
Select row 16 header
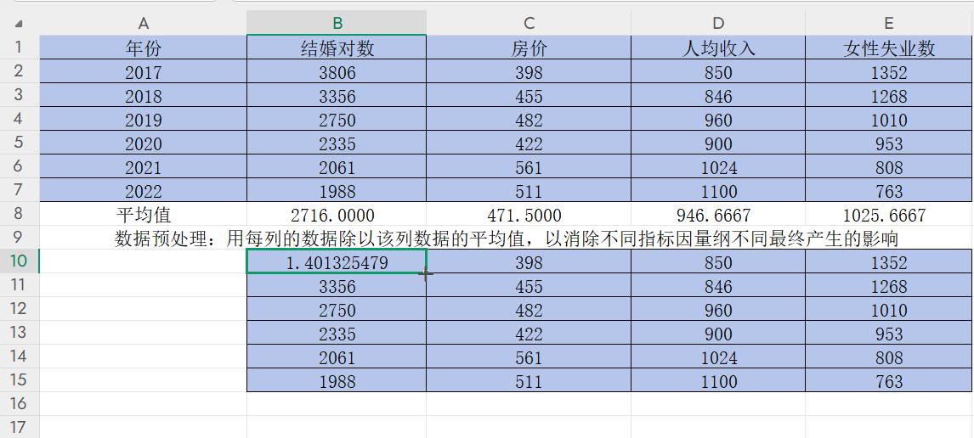point(20,403)
